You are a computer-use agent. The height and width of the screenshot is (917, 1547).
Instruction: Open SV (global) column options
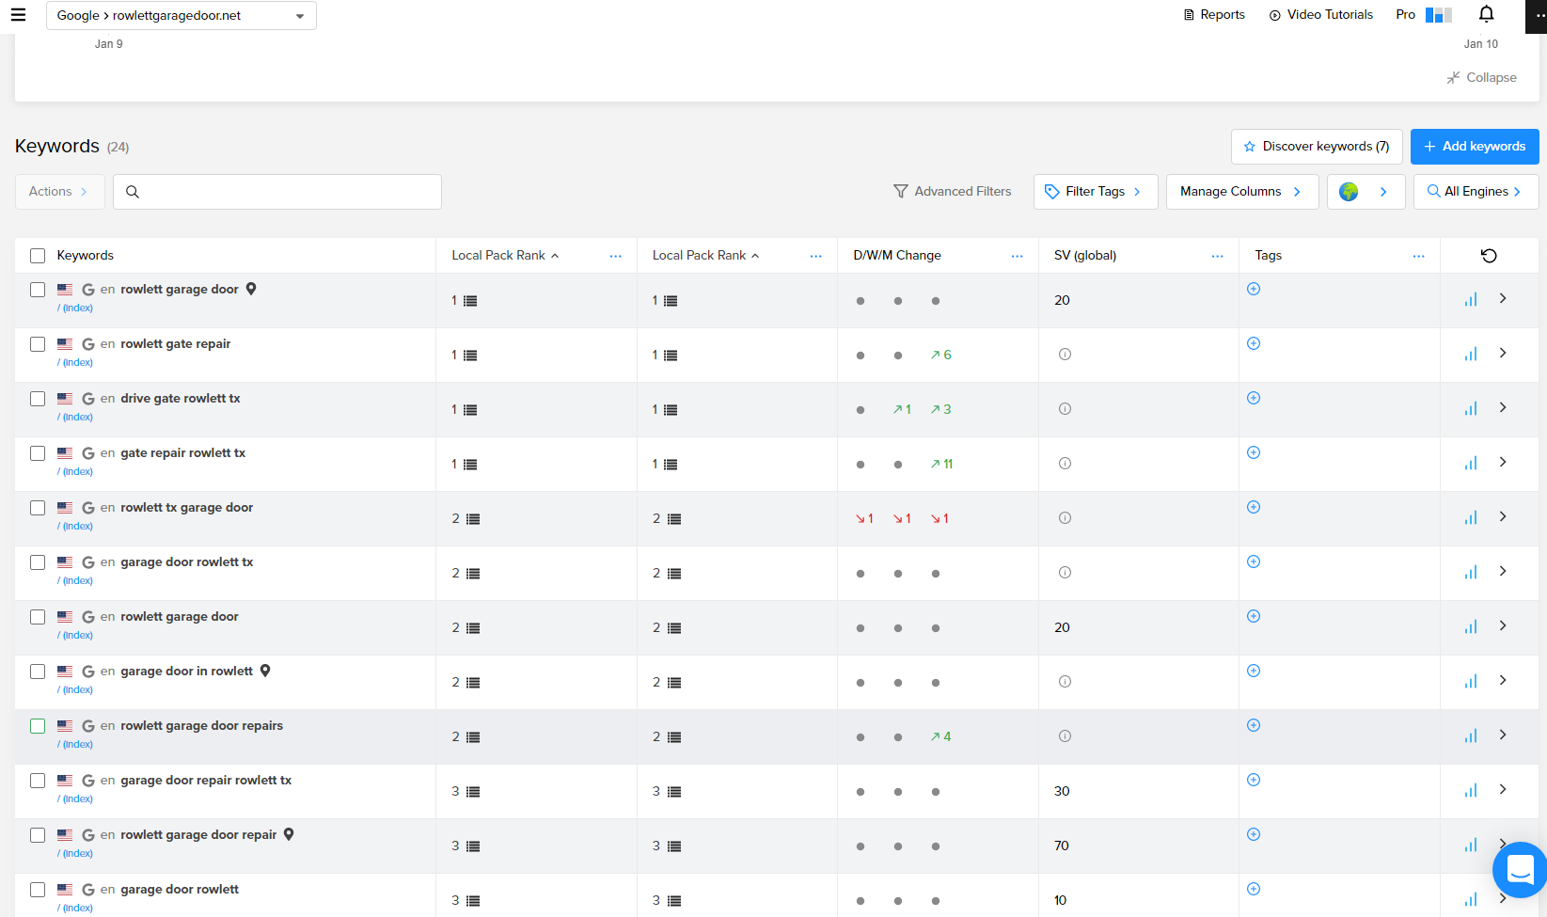1218,256
